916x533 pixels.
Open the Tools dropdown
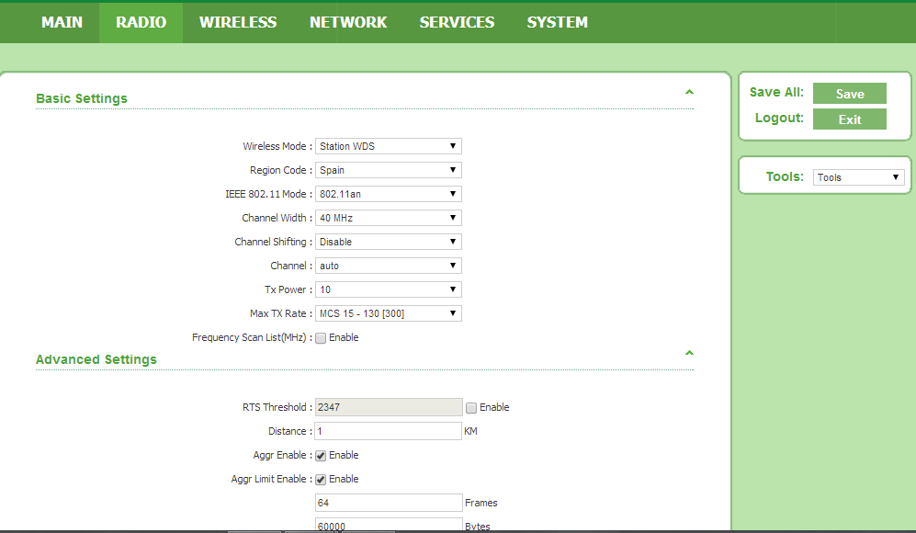pyautogui.click(x=858, y=176)
